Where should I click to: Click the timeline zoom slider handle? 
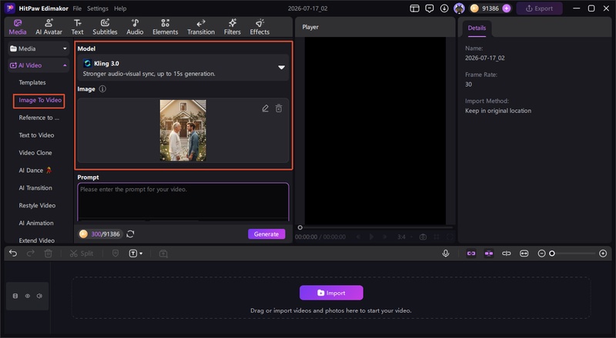tap(552, 253)
